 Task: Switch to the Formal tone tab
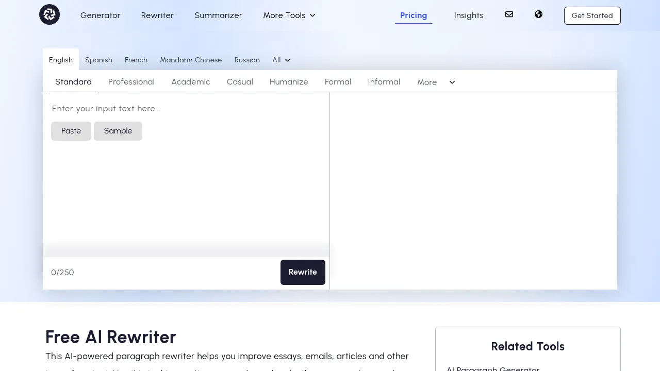[x=338, y=81]
